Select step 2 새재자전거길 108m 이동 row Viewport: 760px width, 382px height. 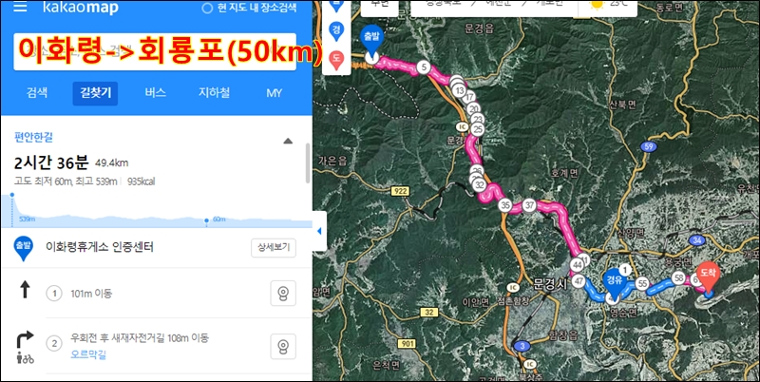click(x=156, y=346)
